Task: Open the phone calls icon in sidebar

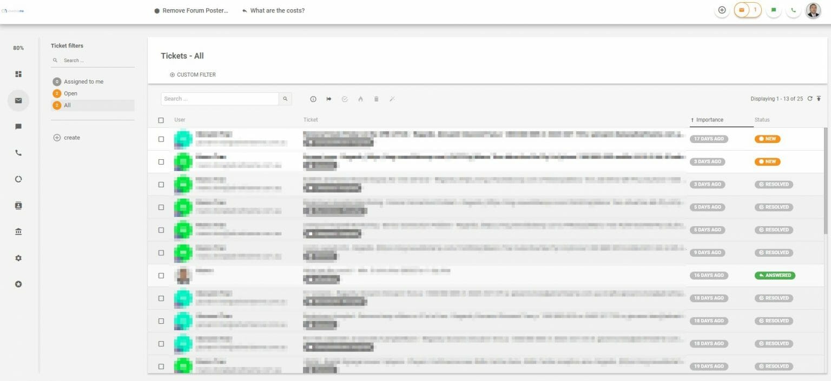Action: point(18,153)
